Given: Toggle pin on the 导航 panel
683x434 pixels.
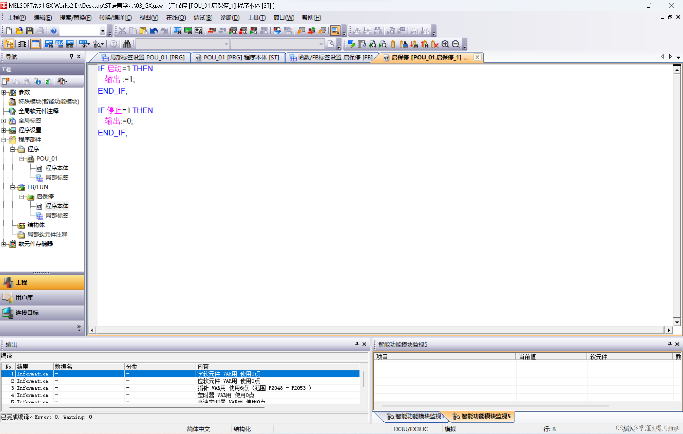Looking at the screenshot, I should coord(71,56).
